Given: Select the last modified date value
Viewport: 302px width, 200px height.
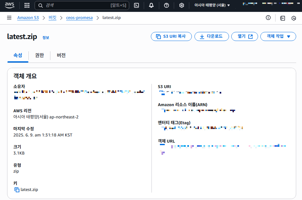Looking at the screenshot, I should pyautogui.click(x=43, y=135).
